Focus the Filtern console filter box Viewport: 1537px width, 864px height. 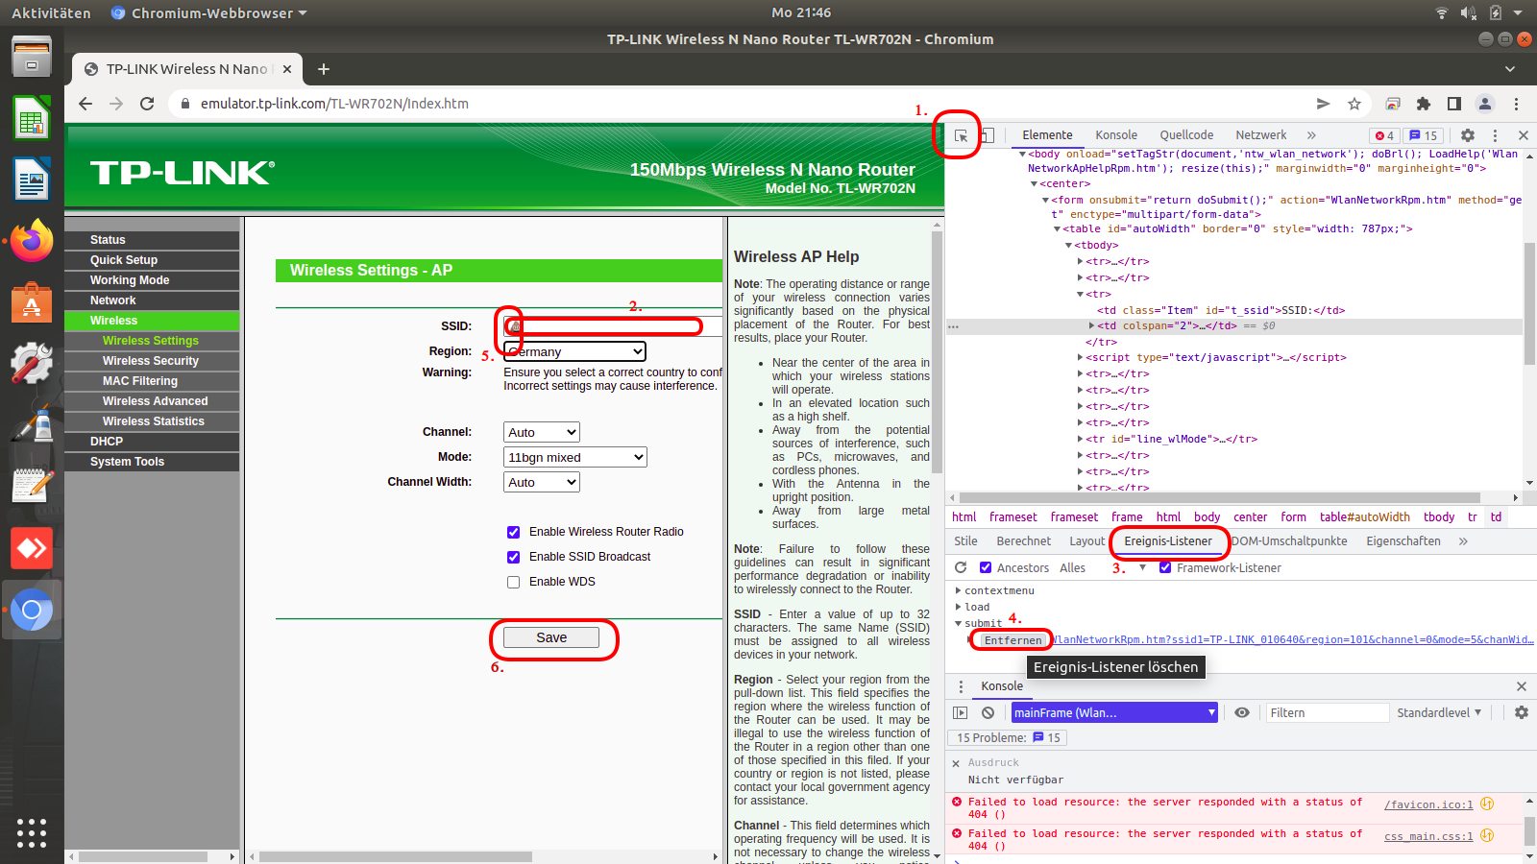coord(1328,712)
